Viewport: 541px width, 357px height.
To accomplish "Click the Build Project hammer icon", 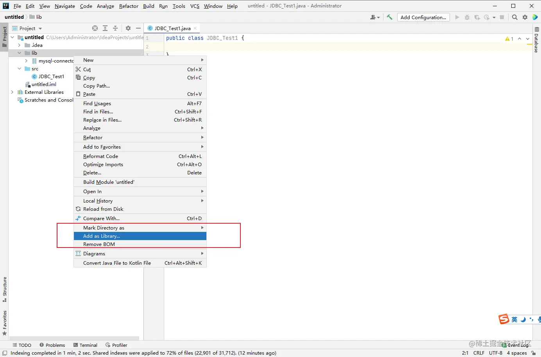I will tap(389, 17).
